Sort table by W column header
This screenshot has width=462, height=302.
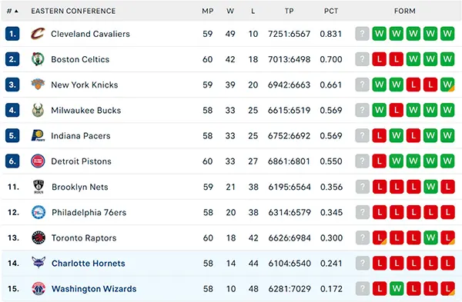(230, 12)
